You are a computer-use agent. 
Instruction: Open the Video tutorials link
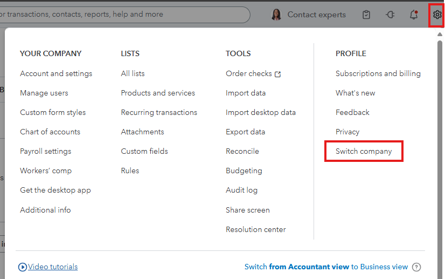click(53, 267)
